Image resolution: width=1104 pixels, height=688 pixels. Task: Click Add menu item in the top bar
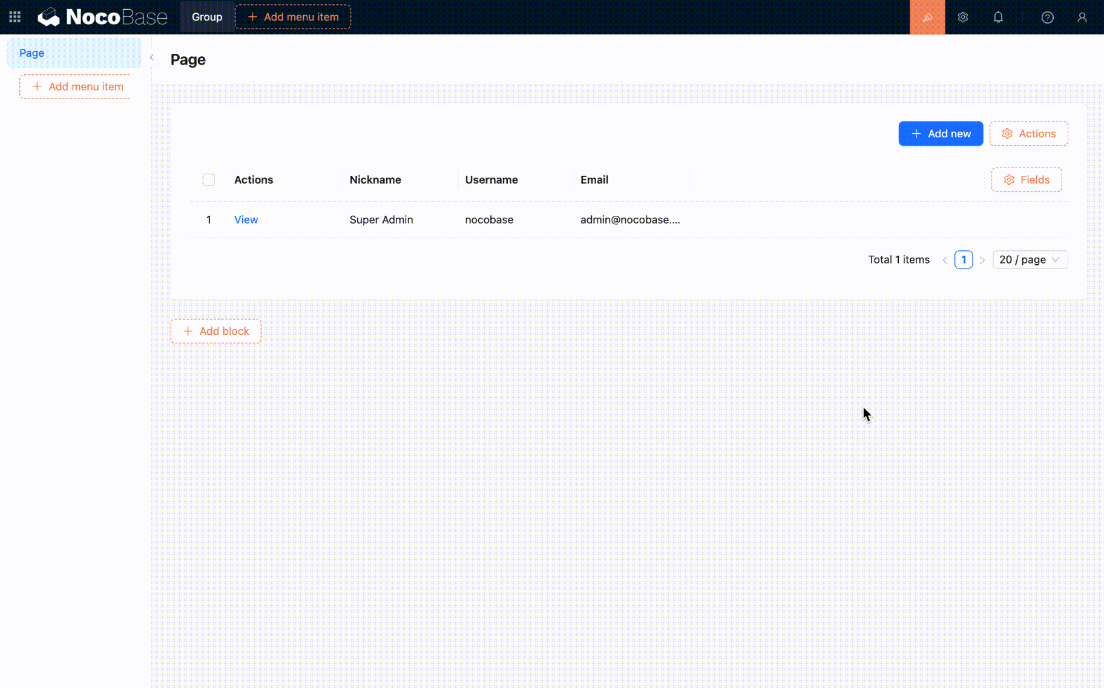(293, 17)
